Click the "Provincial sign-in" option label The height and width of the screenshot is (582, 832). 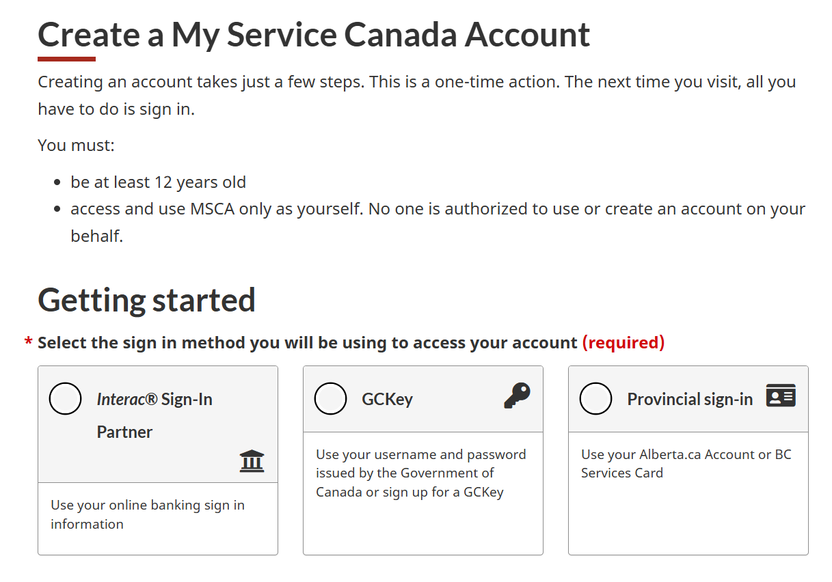pyautogui.click(x=689, y=399)
